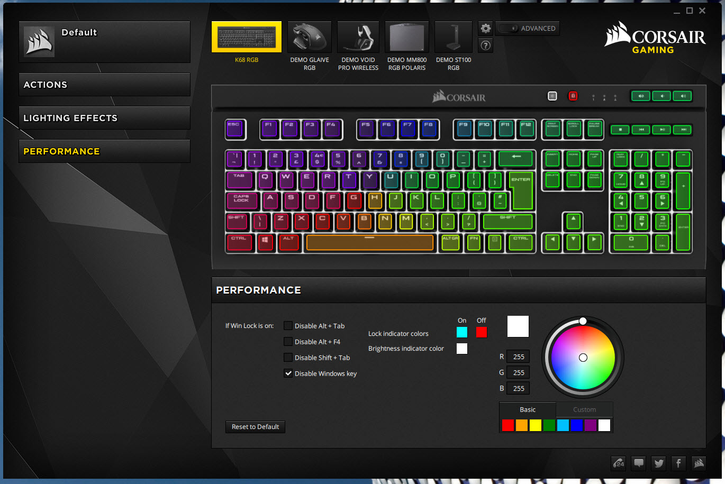Pick the cyan Lock indicator On color
Screen dimensions: 725x484
462,332
